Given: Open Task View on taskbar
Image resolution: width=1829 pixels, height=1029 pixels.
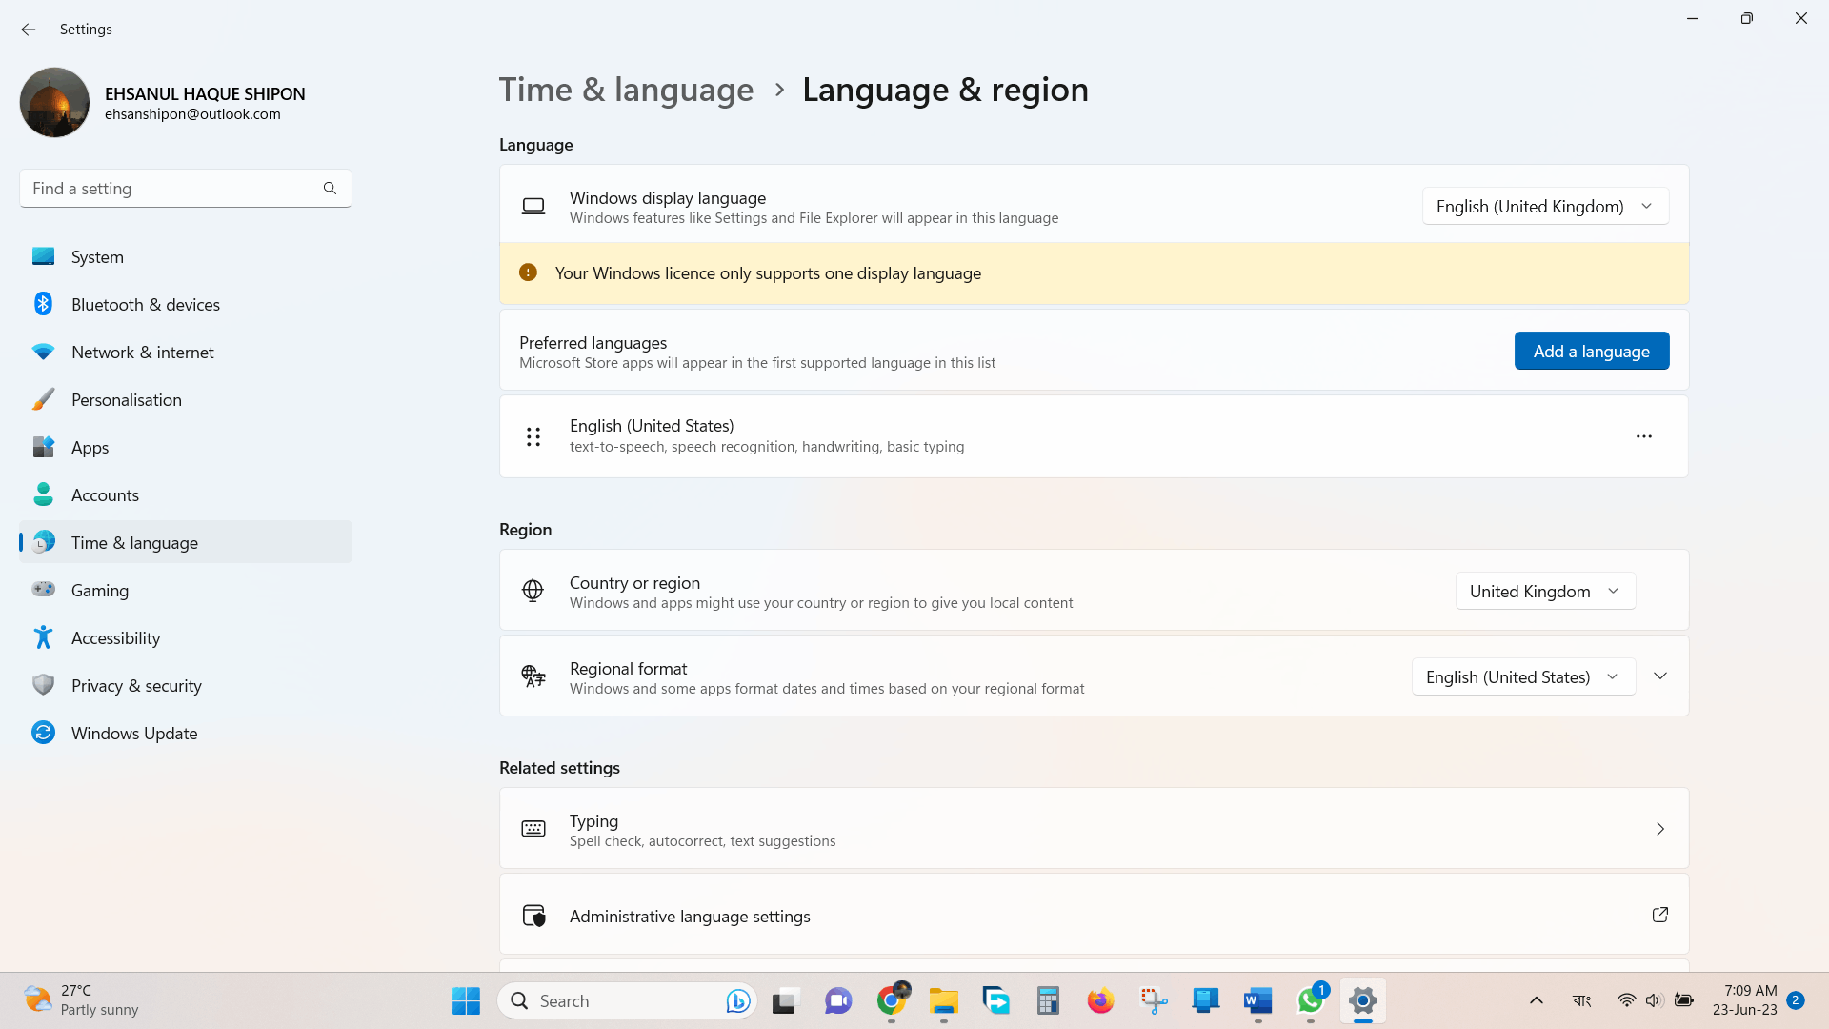Looking at the screenshot, I should [x=784, y=1001].
